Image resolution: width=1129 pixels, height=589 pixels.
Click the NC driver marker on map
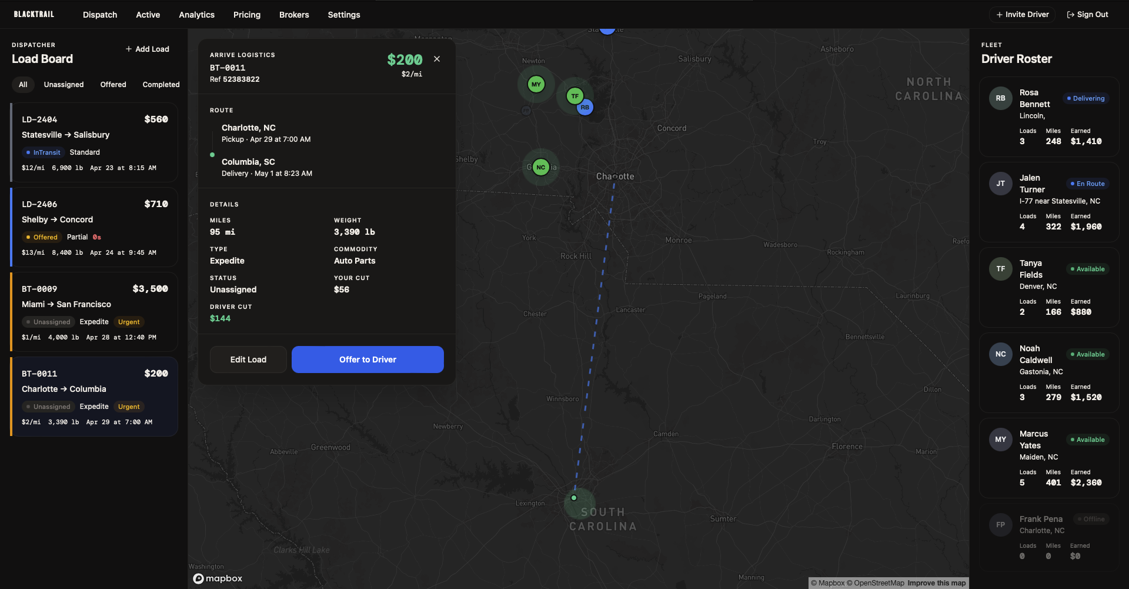click(x=540, y=167)
